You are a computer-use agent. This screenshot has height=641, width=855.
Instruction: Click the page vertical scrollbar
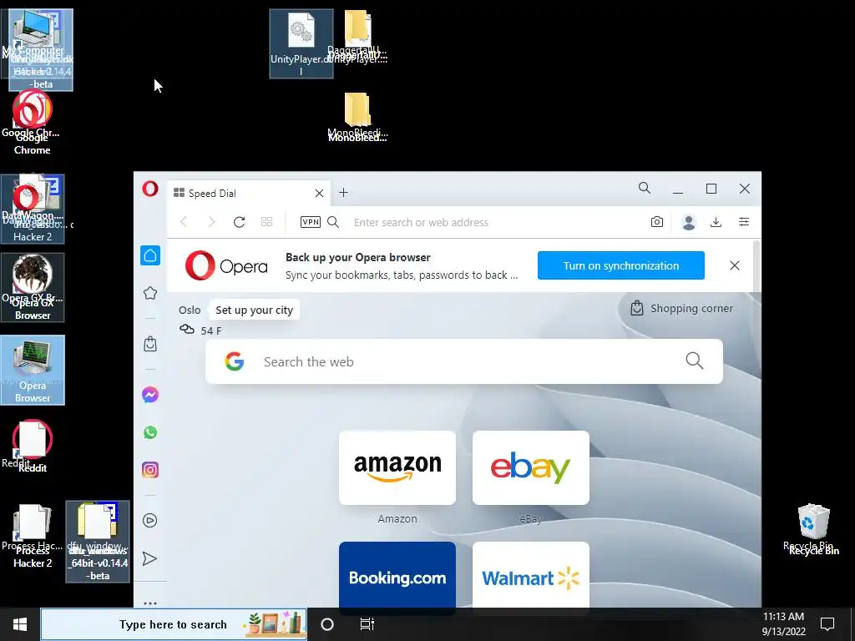(756, 266)
